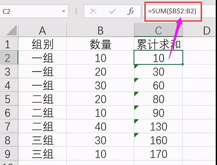Select column C header
The width and height of the screenshot is (217, 165).
[x=158, y=30]
